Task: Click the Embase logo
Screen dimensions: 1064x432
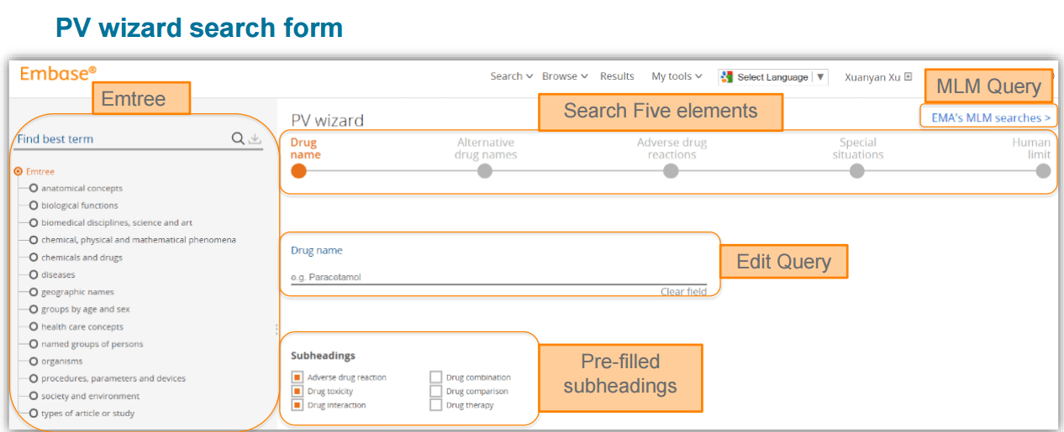Action: click(58, 74)
